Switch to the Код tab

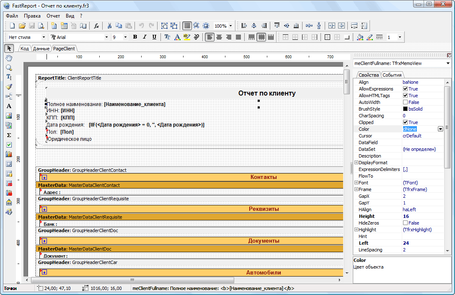coord(25,49)
